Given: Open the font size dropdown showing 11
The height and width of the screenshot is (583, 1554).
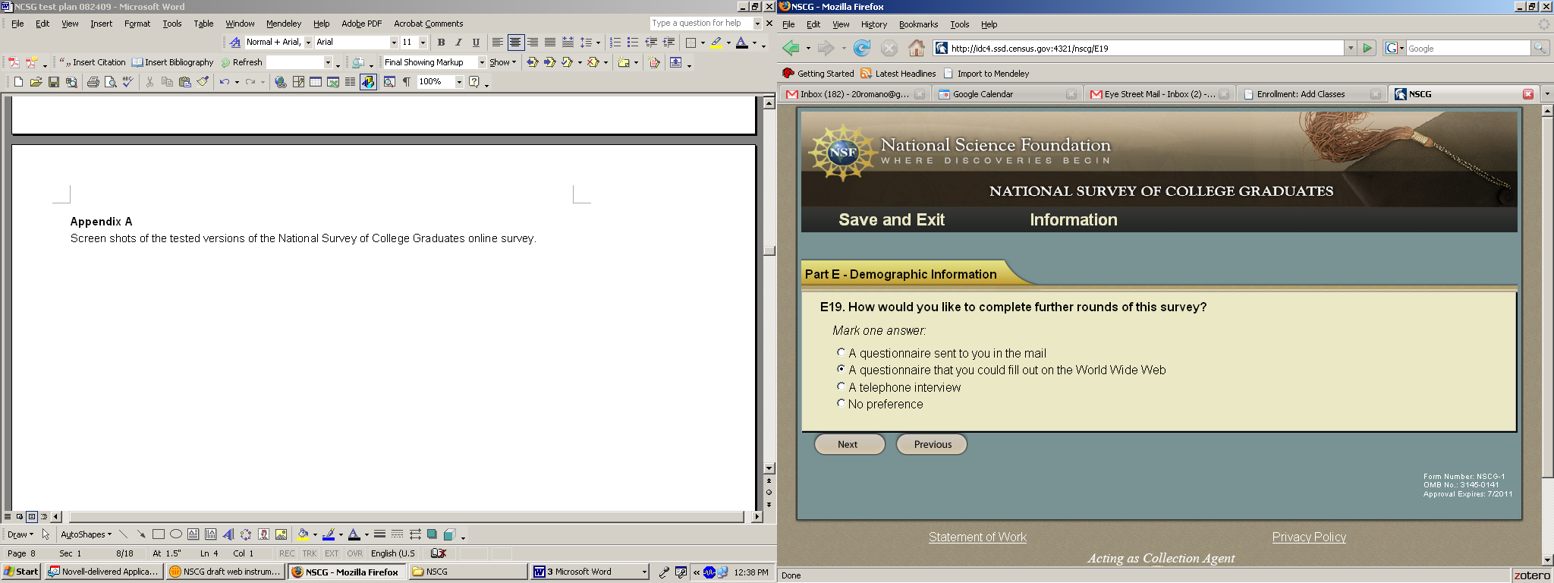Looking at the screenshot, I should point(423,43).
